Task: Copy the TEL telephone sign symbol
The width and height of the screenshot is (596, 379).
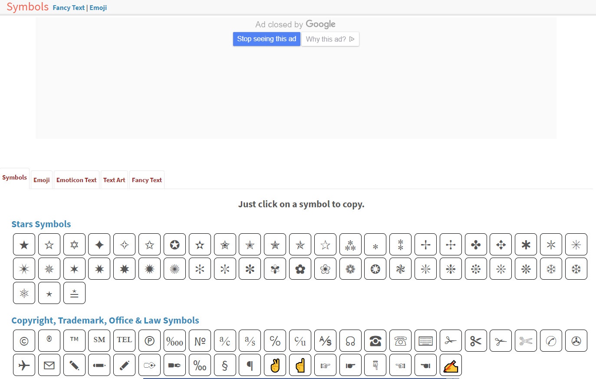Action: [124, 341]
